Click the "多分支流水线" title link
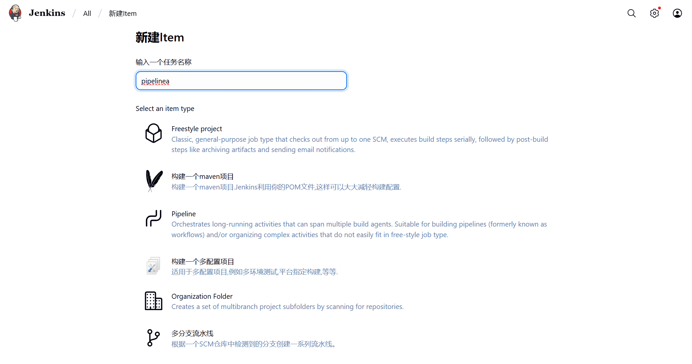Screen dimensions: 692x364 192,333
